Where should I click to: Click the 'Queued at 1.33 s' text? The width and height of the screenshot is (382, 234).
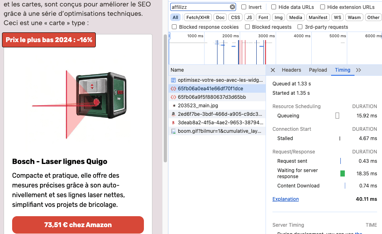coord(291,84)
